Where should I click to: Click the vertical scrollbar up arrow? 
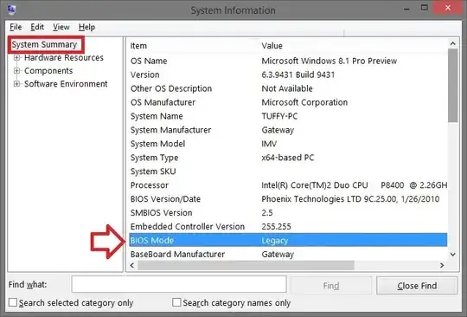coord(453,43)
